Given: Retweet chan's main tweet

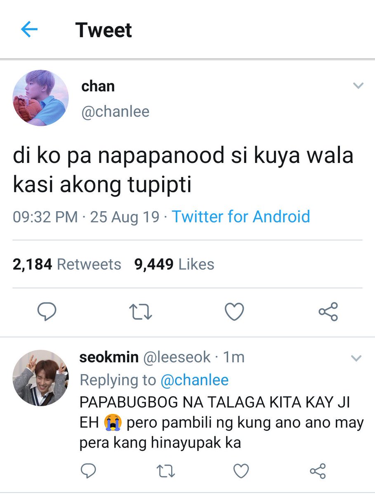Looking at the screenshot, I should [141, 312].
